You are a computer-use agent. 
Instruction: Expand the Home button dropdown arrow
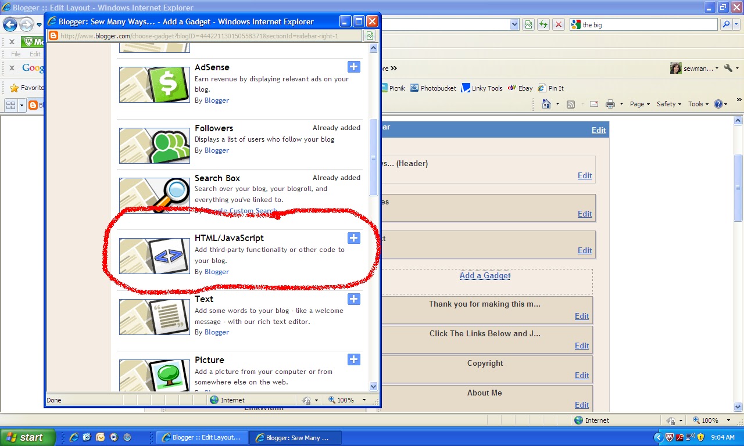(557, 104)
